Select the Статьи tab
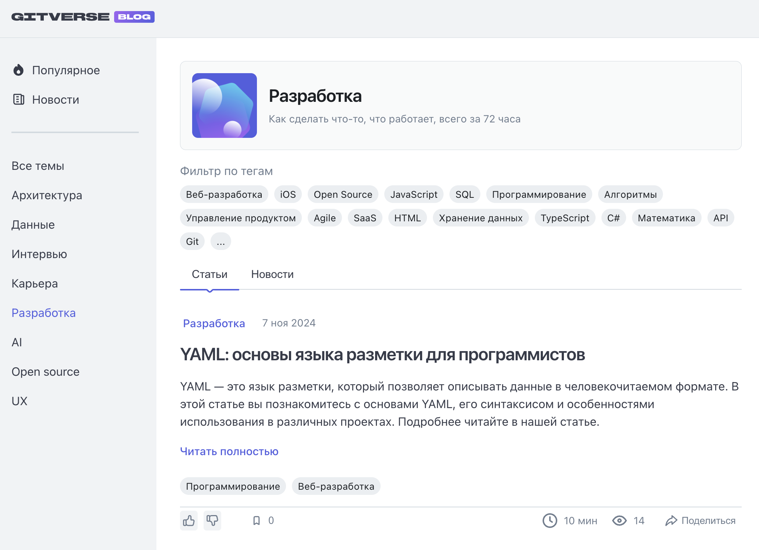Viewport: 759px width, 550px height. coord(209,274)
